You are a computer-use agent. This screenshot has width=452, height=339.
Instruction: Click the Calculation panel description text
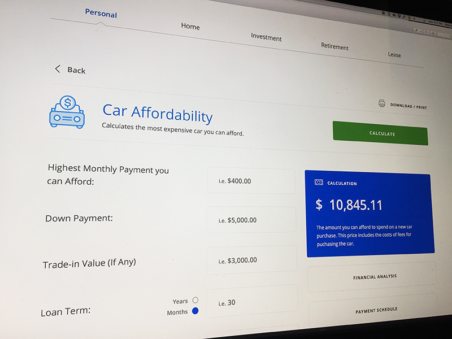pos(364,236)
